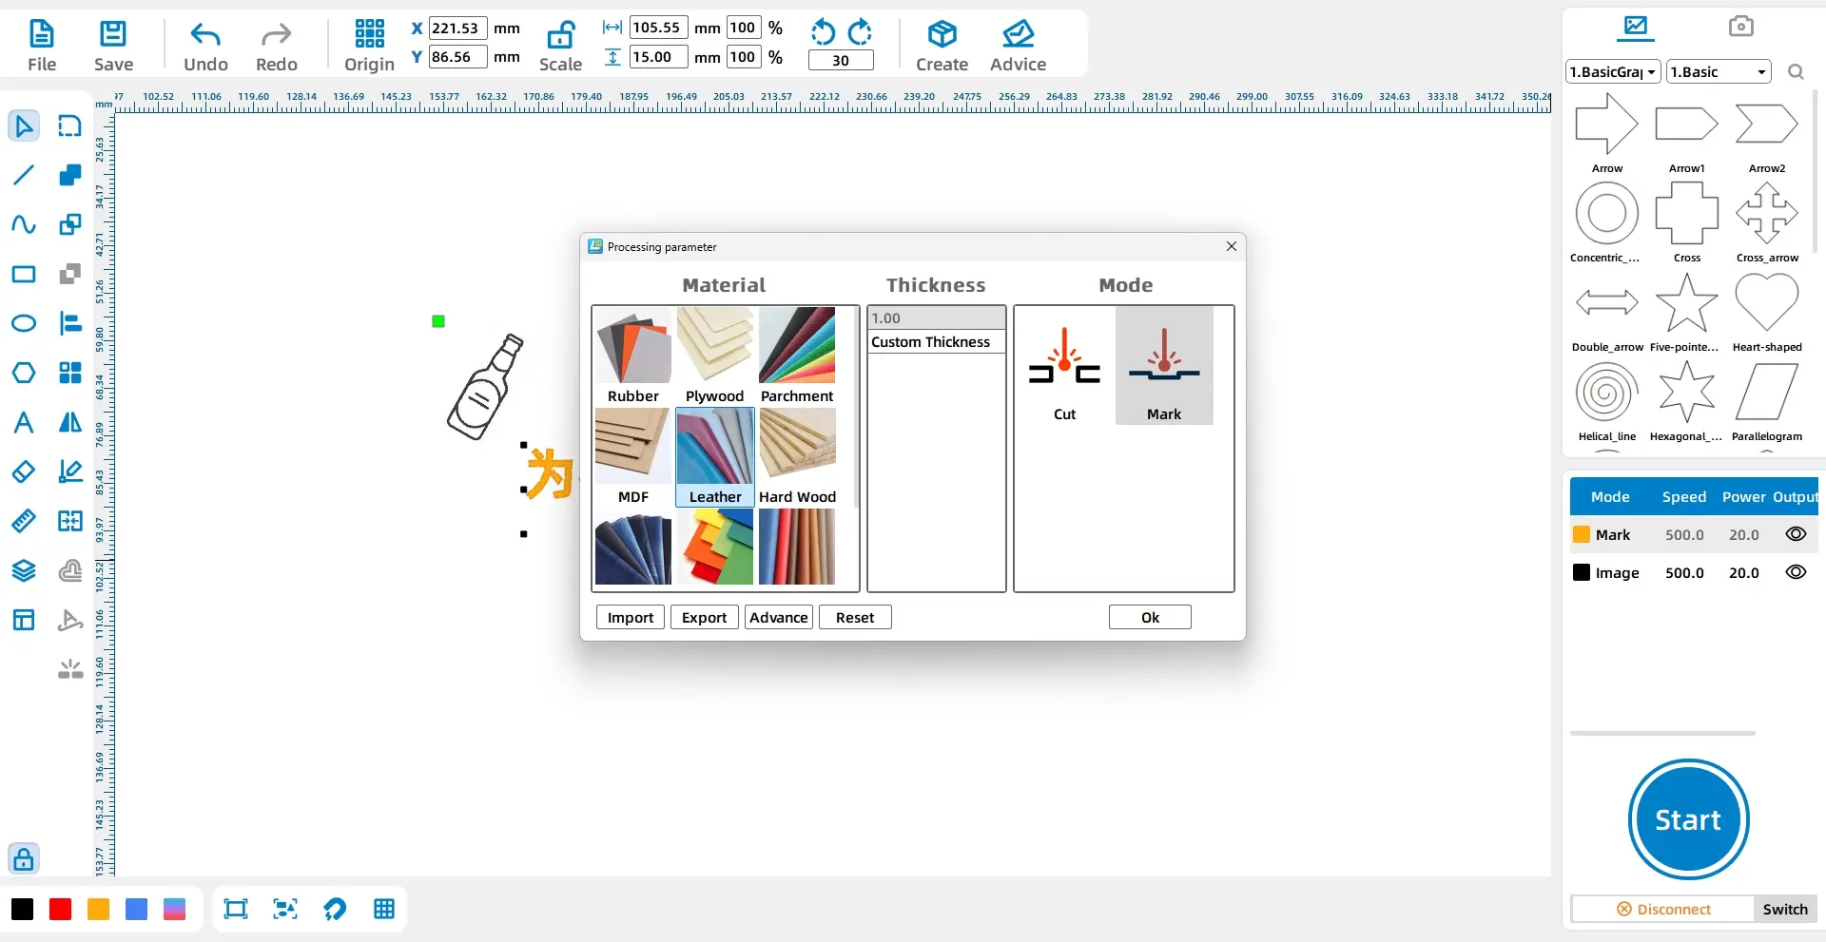This screenshot has height=942, width=1826.
Task: Select Plywood material
Action: [715, 356]
